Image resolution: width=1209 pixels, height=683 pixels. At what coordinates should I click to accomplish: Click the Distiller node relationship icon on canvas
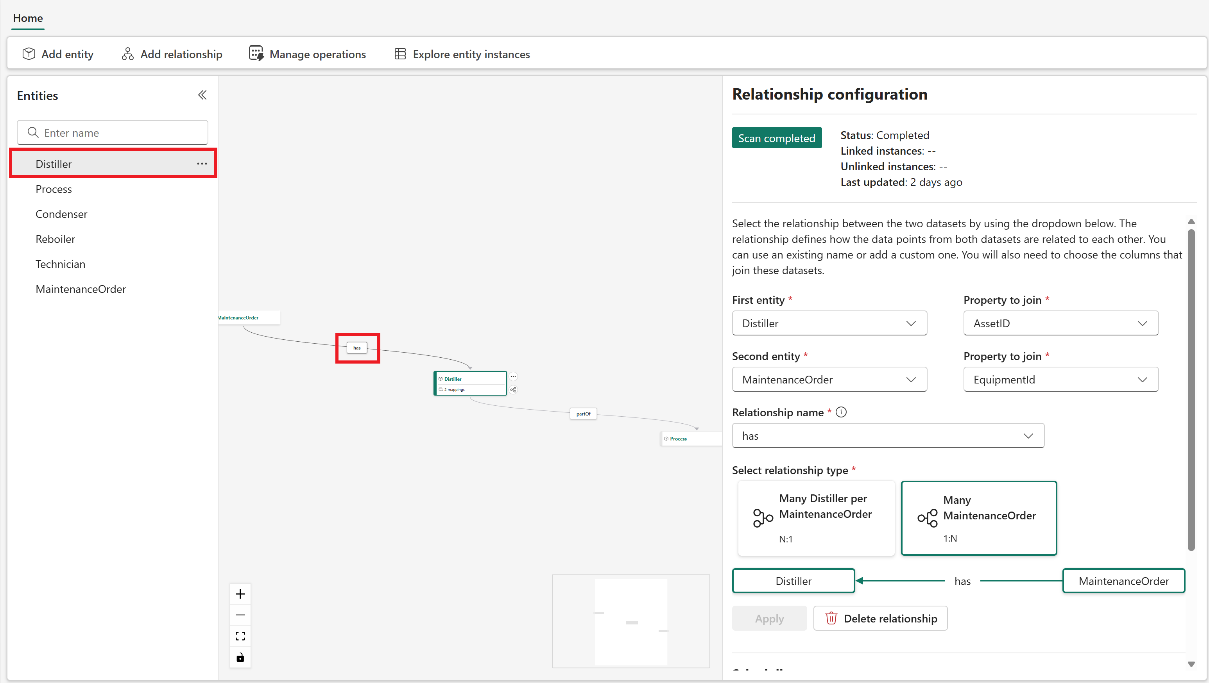pos(513,390)
